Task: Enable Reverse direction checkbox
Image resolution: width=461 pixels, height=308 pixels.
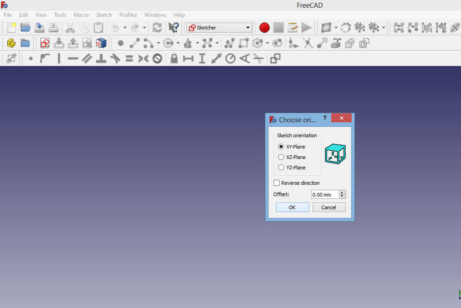Action: click(x=276, y=183)
